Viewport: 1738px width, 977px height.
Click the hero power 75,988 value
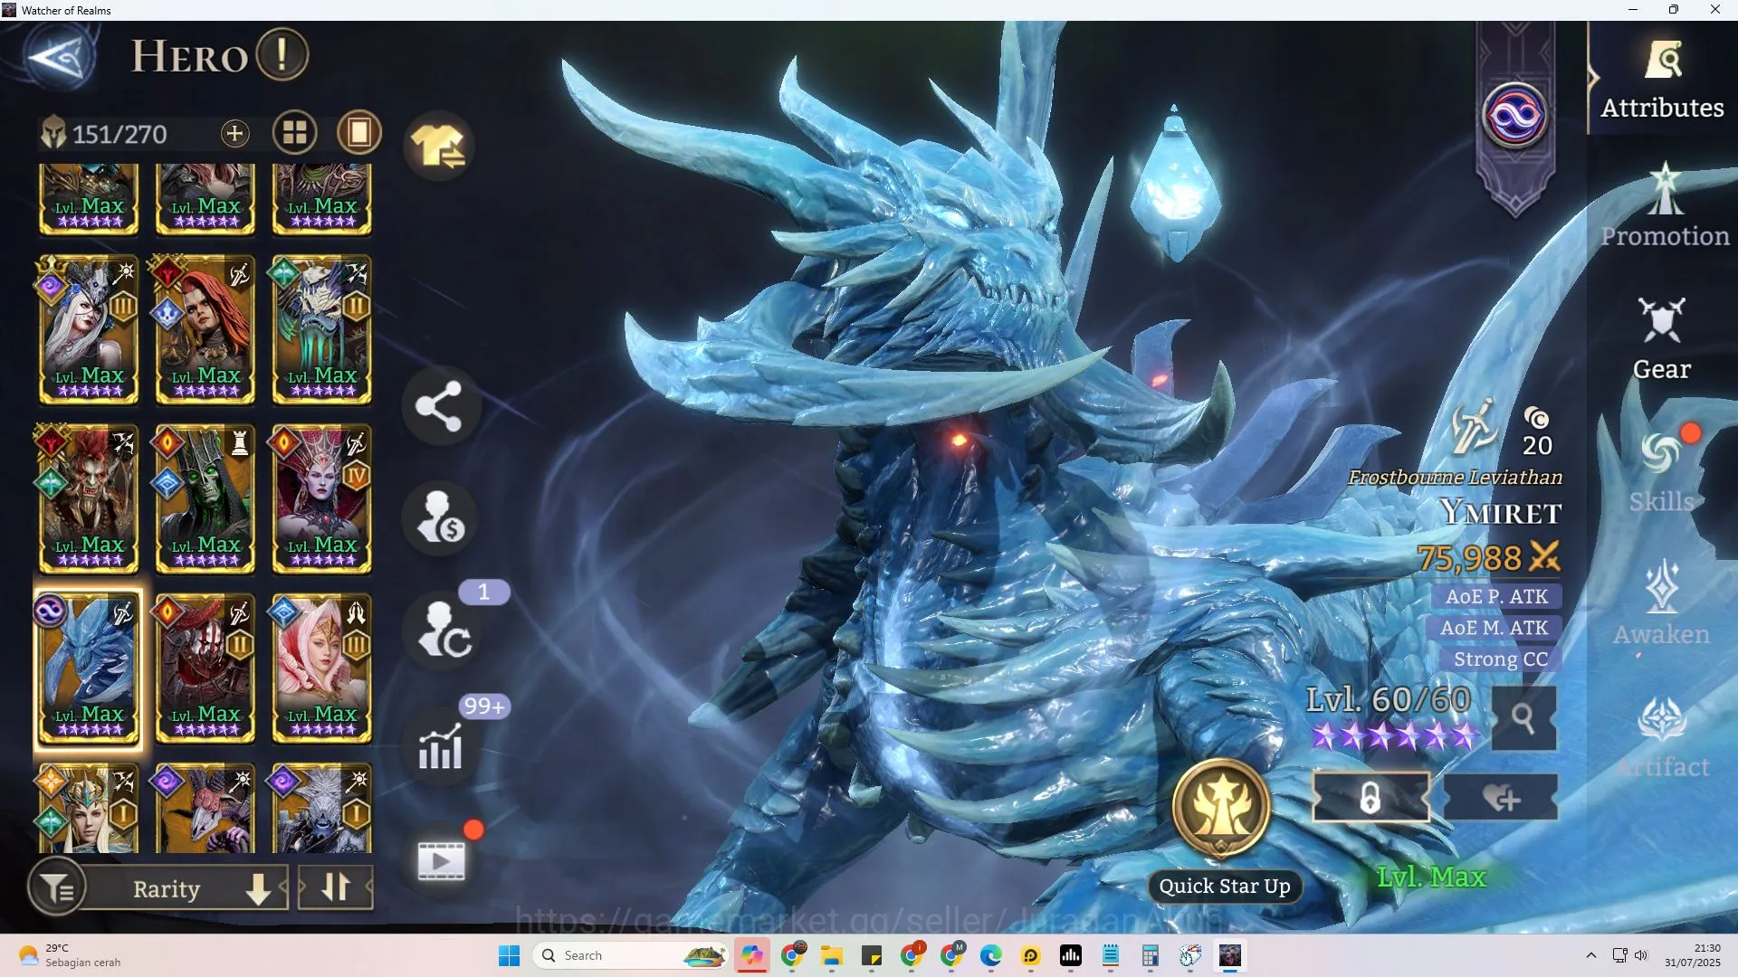pos(1468,558)
